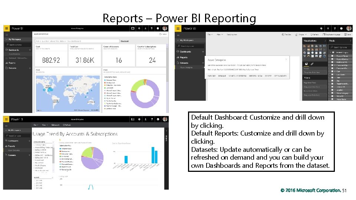Click Refresh in bottom report window toolbar
The height and width of the screenshot is (200, 356).
click(x=67, y=125)
